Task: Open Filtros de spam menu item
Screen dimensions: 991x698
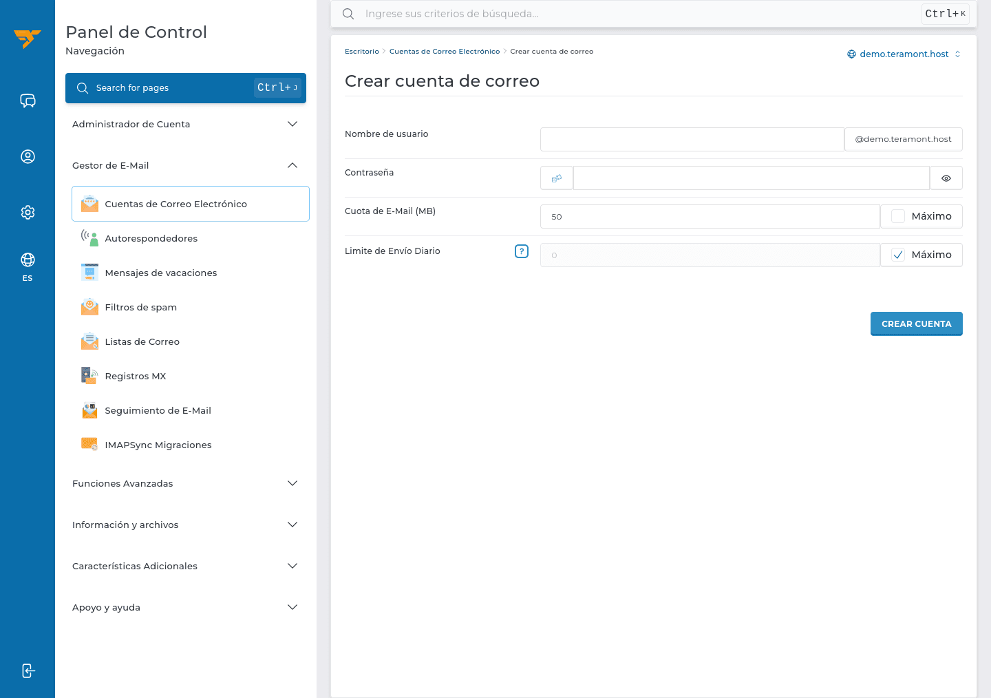Action: pos(191,307)
